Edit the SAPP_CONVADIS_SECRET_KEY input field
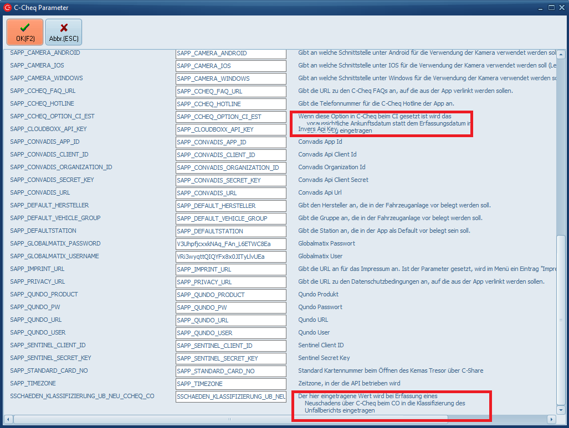The width and height of the screenshot is (569, 428). pos(230,180)
